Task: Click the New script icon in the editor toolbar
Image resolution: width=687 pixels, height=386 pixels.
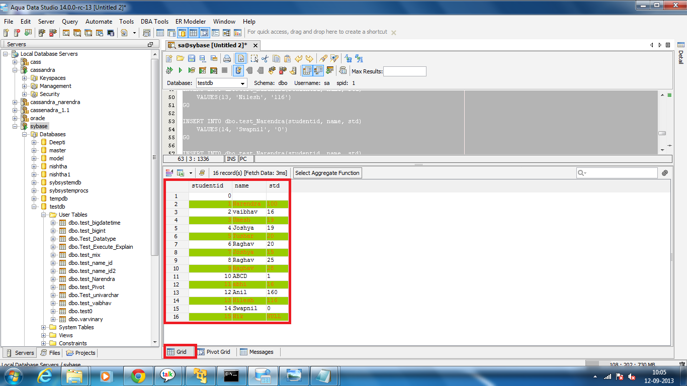Action: click(x=169, y=58)
